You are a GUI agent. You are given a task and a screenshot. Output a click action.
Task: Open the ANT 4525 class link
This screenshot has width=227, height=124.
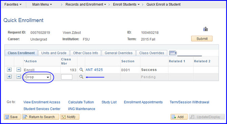click(x=94, y=70)
